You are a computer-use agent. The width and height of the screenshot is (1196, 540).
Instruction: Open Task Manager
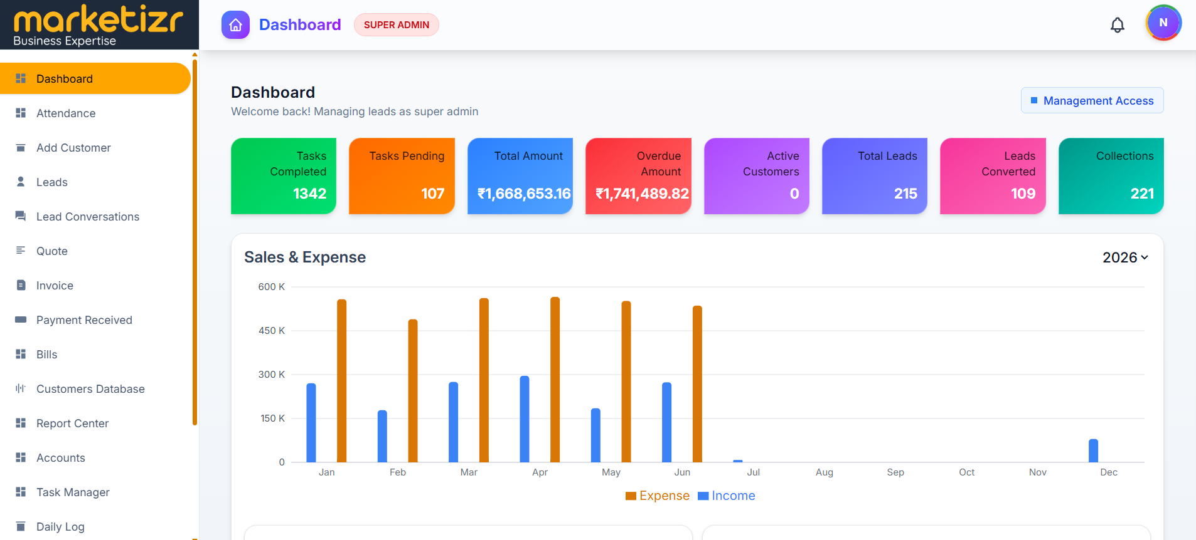point(95,492)
